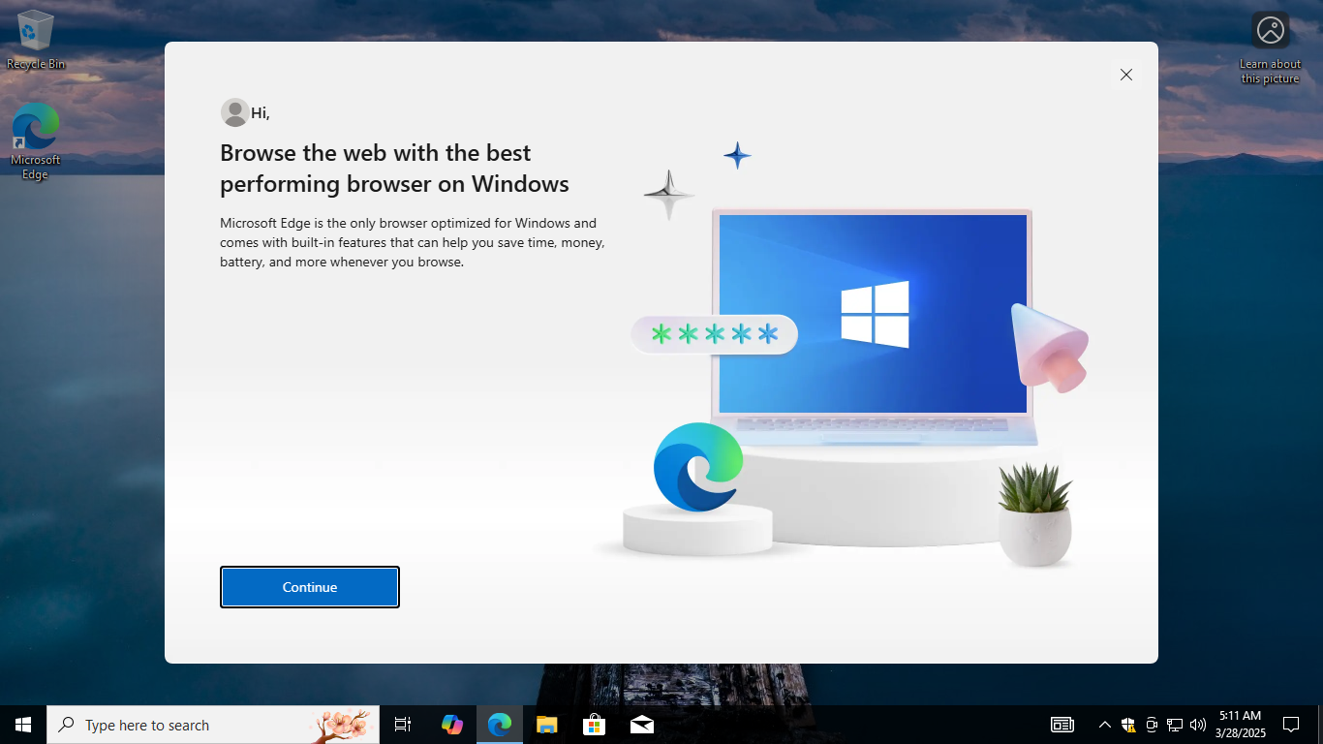Open the Recycle Bin desktop icon
The width and height of the screenshot is (1323, 744).
(x=36, y=40)
